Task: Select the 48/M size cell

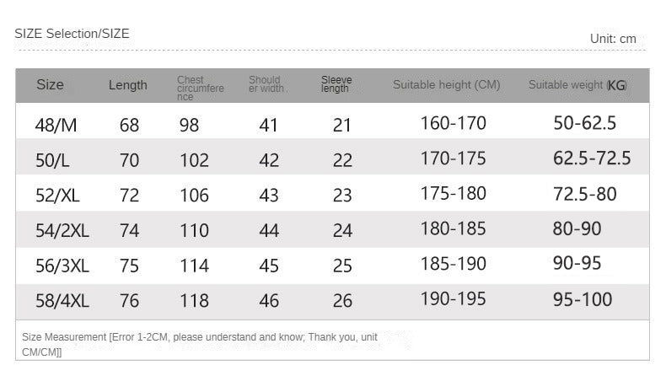Action: point(56,125)
